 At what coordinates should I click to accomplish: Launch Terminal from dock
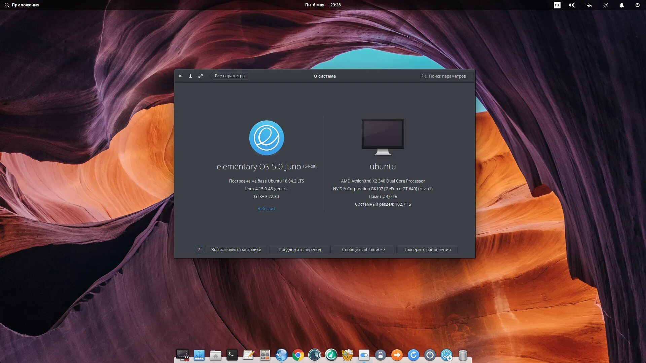pos(232,355)
